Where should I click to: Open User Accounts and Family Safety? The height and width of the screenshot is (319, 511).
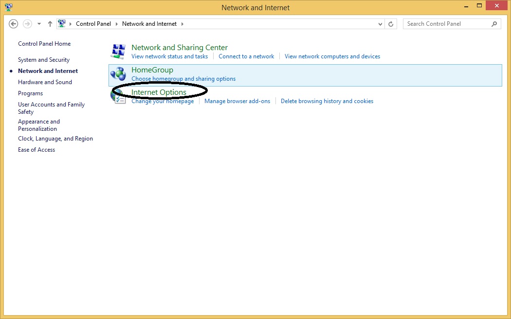51,108
